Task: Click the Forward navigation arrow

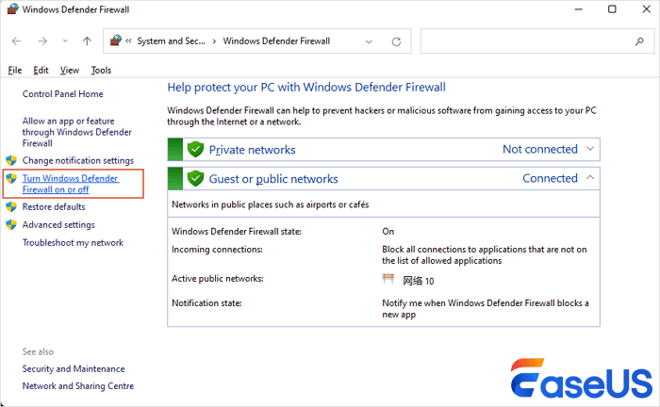Action: click(x=42, y=41)
